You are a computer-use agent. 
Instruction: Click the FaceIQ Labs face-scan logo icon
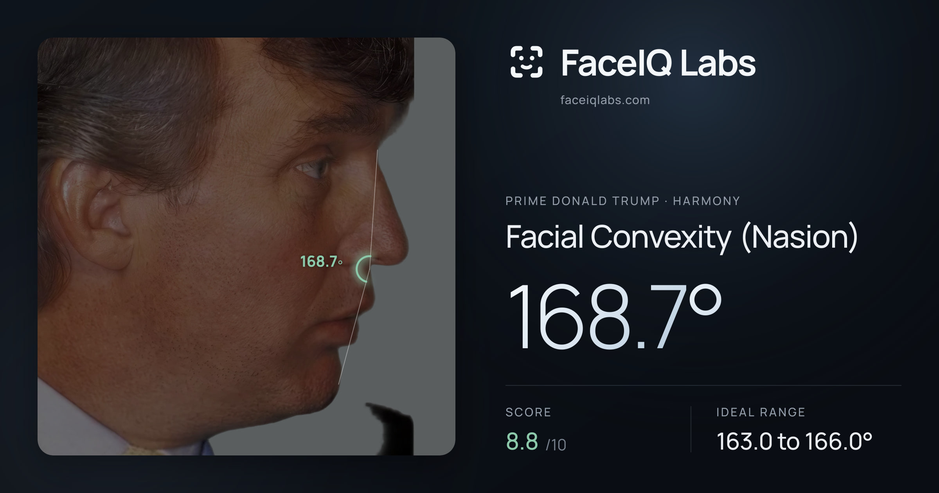coord(527,62)
